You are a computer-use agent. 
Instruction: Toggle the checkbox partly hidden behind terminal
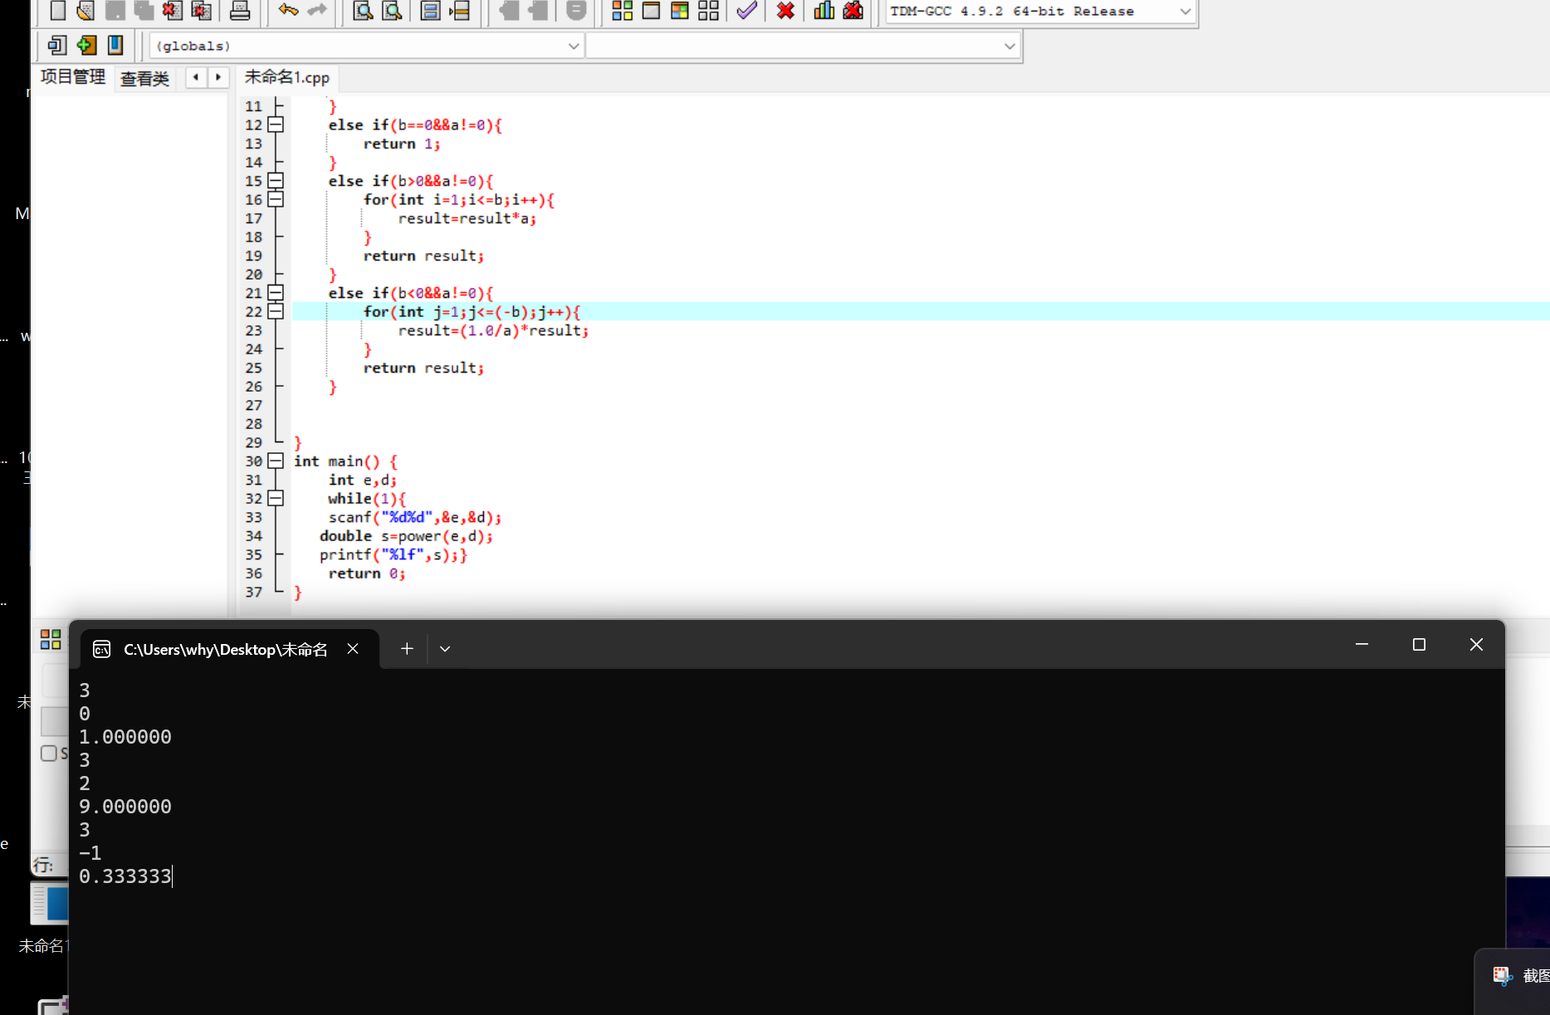click(x=49, y=754)
